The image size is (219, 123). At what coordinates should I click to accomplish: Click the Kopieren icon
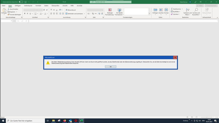pyautogui.click(x=8, y=12)
